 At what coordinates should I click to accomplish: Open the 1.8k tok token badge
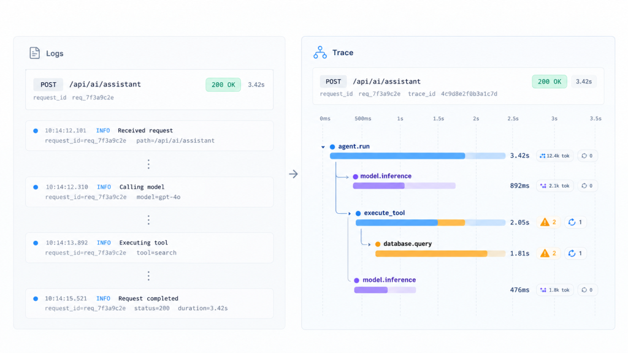tap(554, 290)
